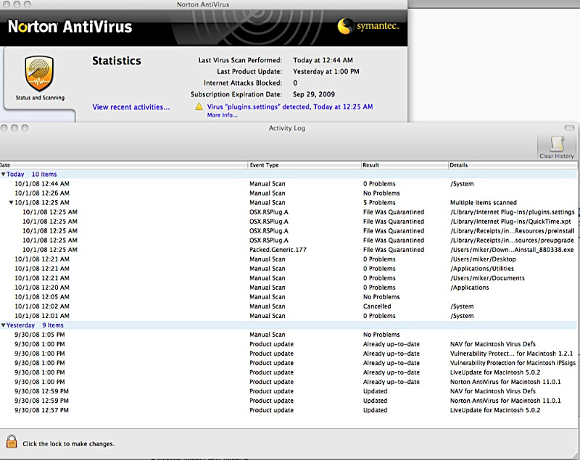580x460 pixels.
Task: Select the Vulnerability Protect... 1.2.1 row
Action: coord(288,354)
